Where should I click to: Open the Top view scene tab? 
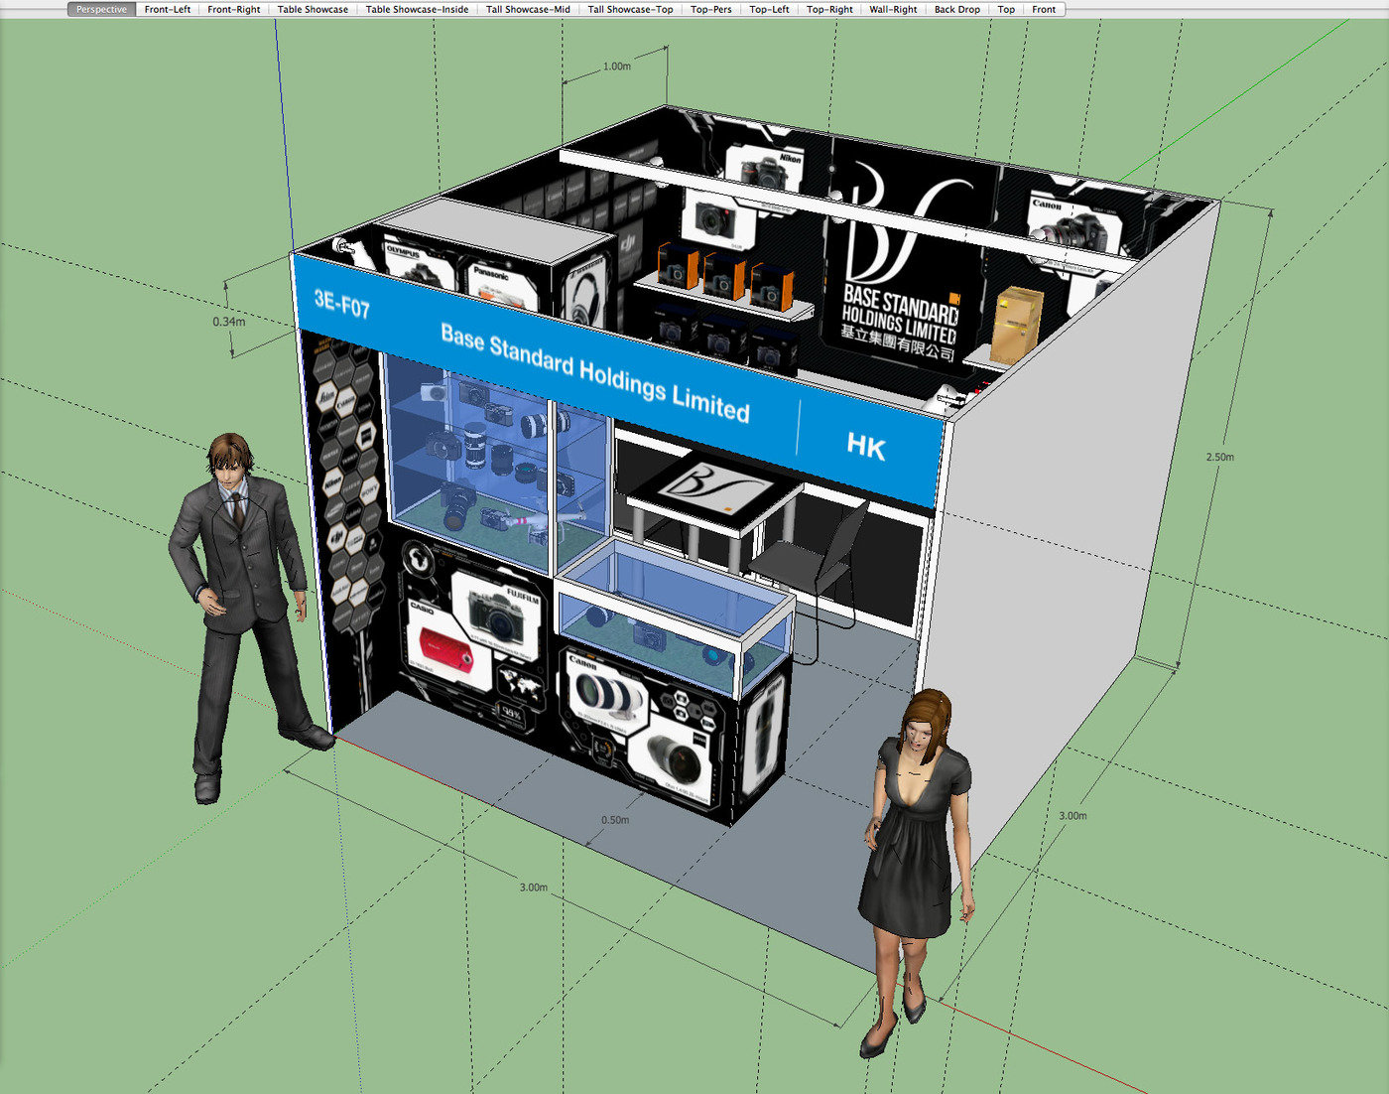[1005, 9]
